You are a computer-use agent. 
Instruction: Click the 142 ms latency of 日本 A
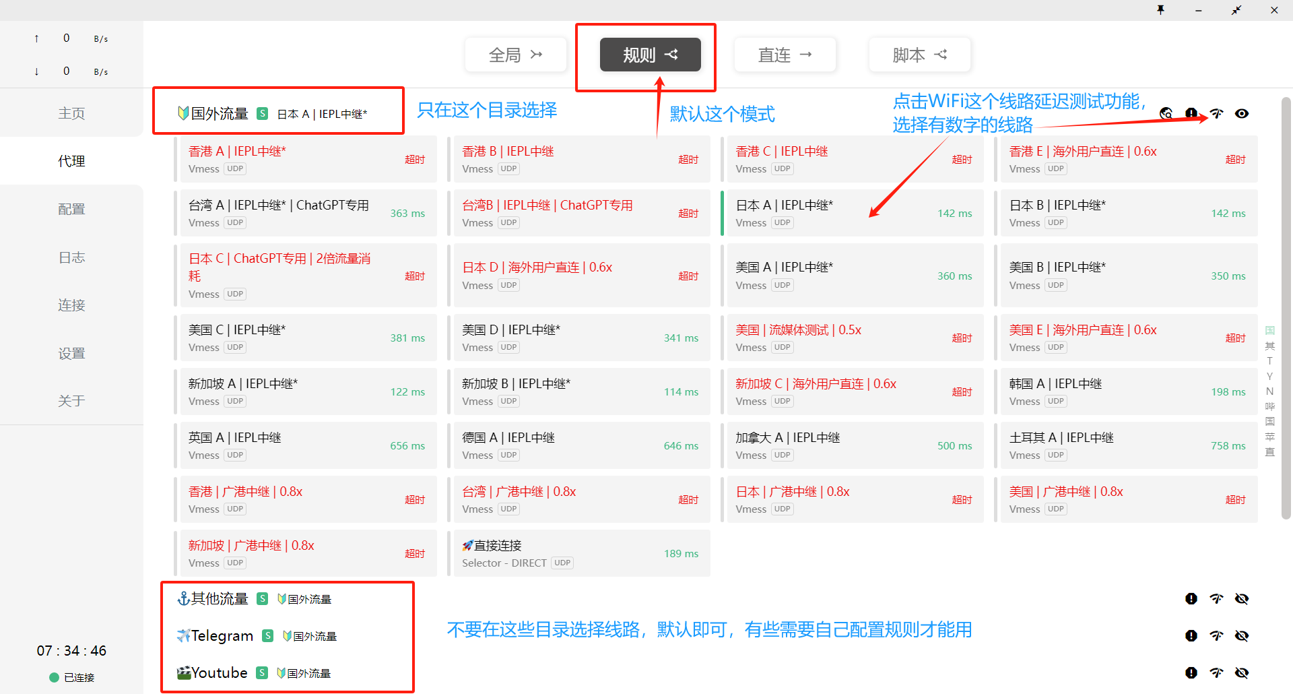pyautogui.click(x=954, y=213)
